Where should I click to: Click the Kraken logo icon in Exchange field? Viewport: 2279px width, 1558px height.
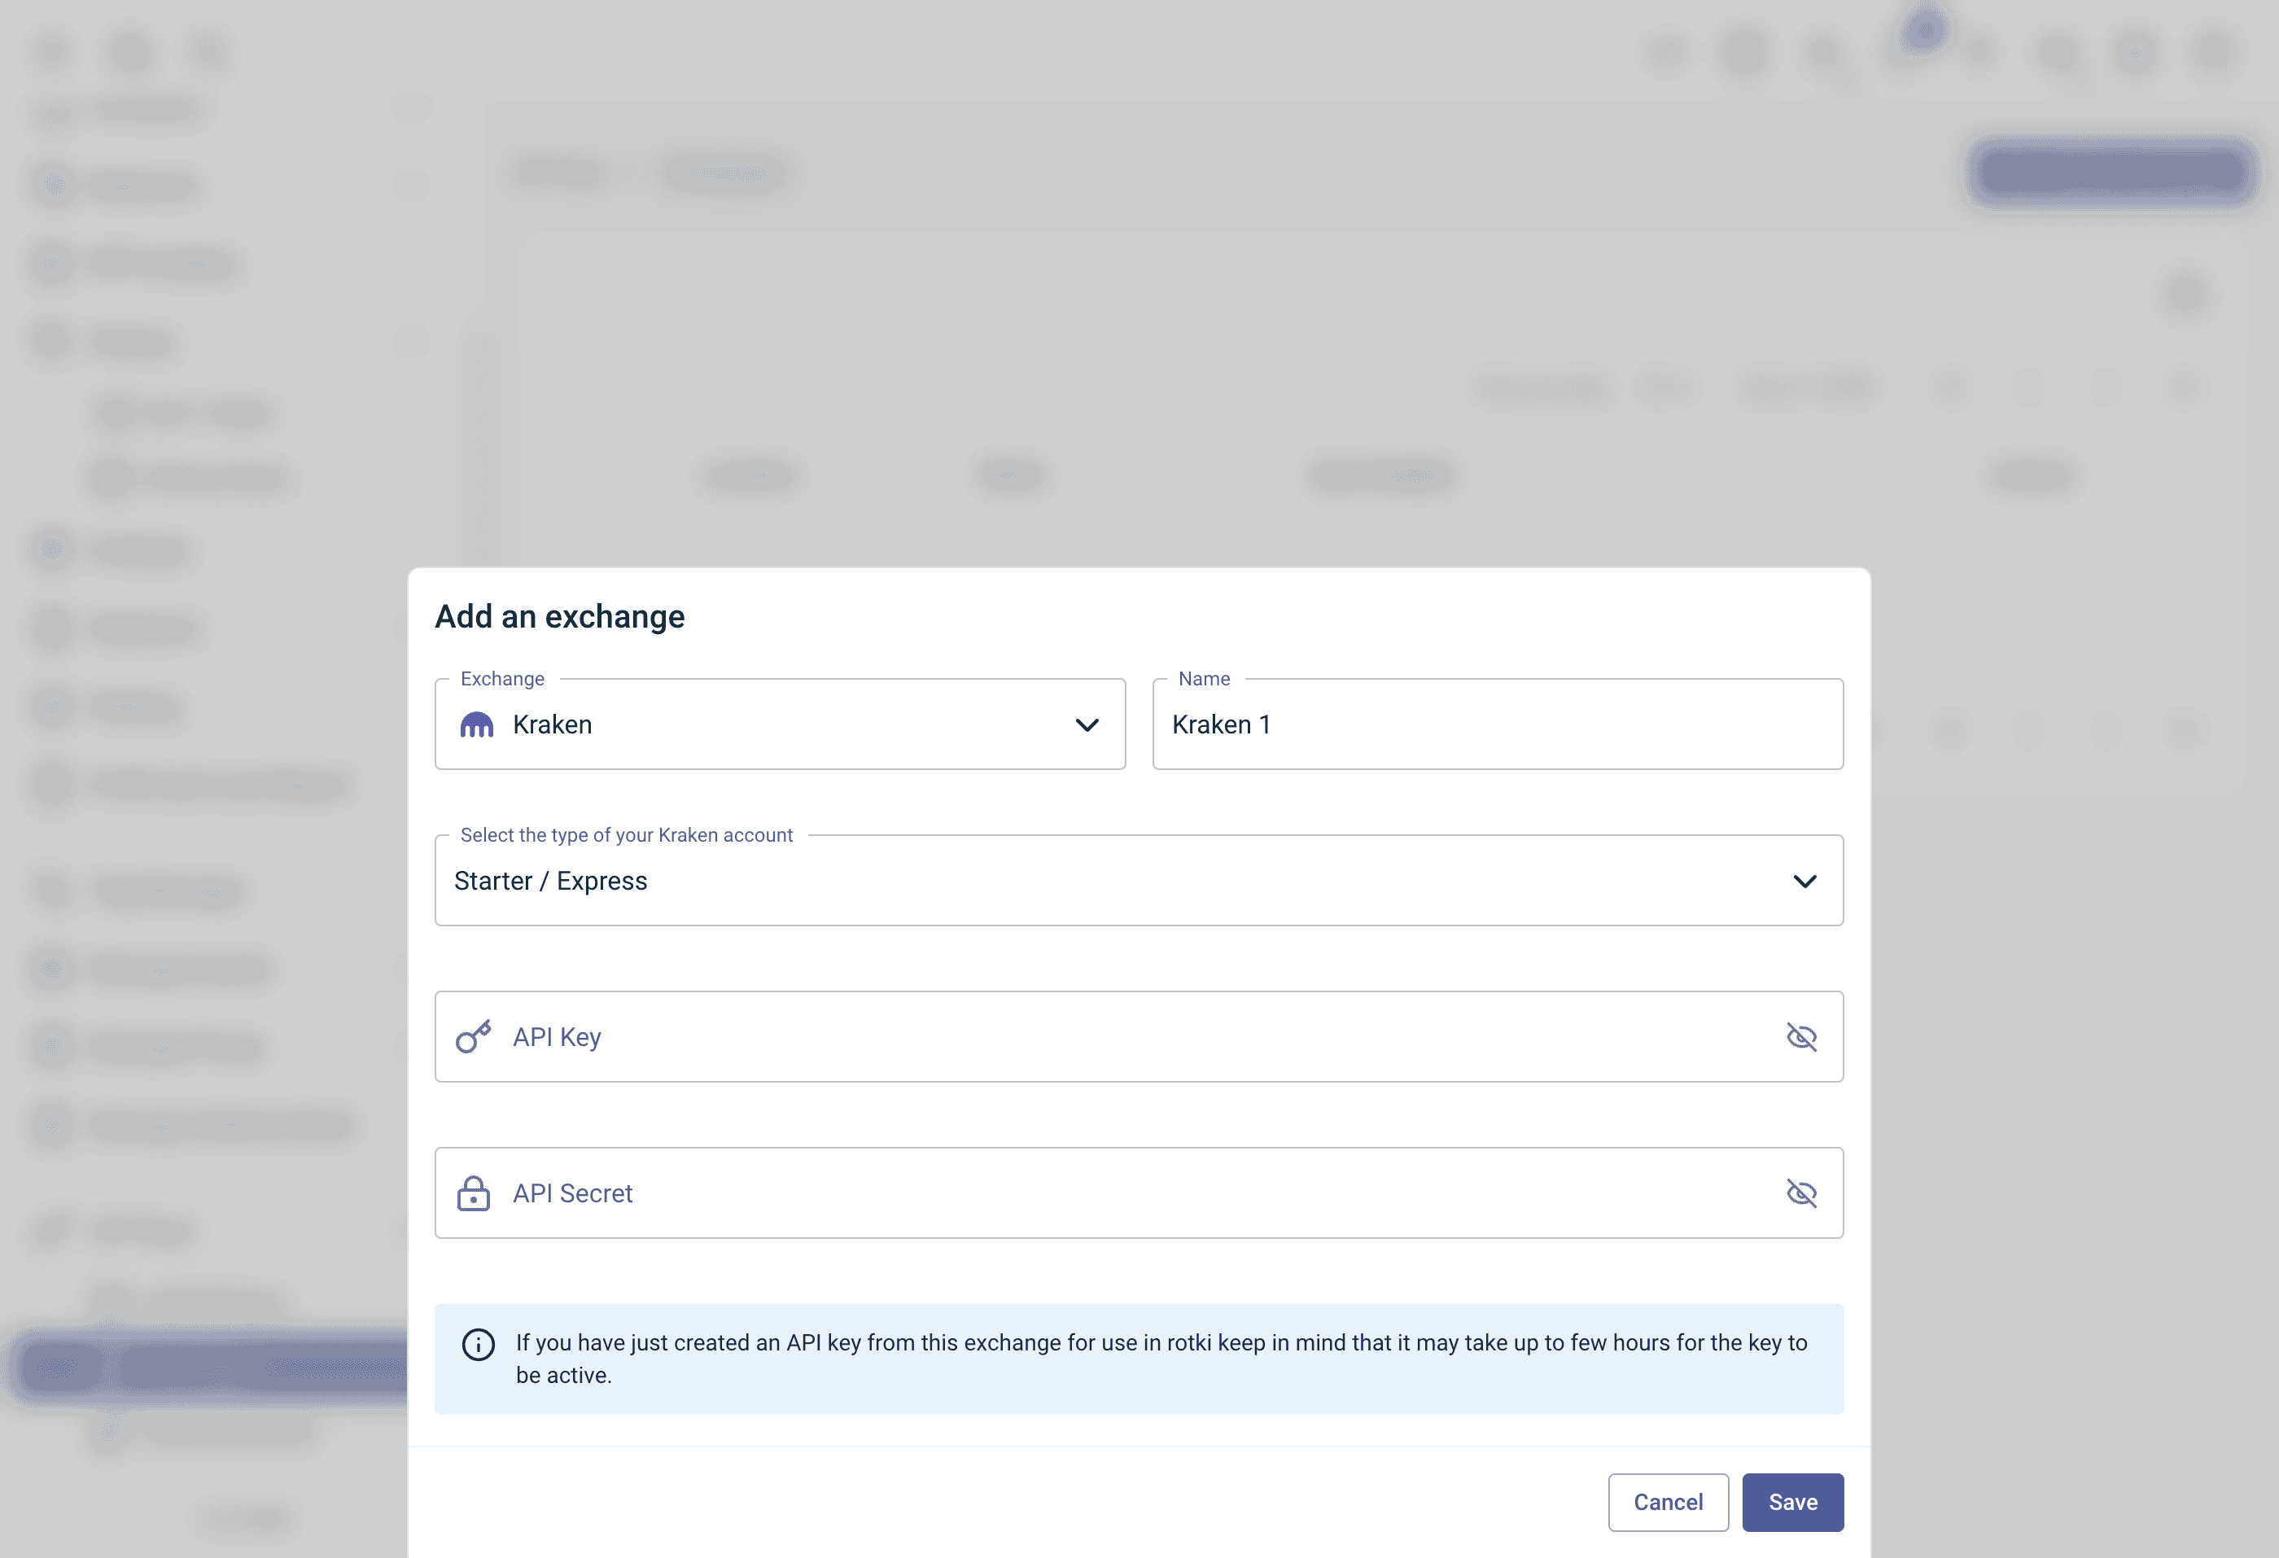click(477, 724)
